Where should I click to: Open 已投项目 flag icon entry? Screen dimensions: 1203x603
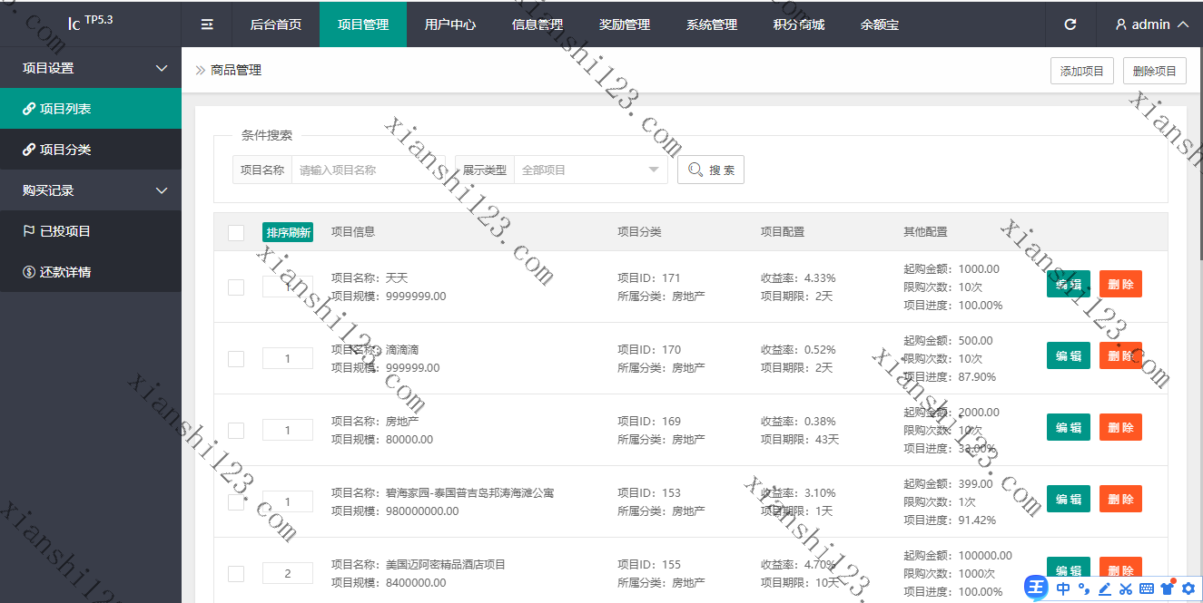tap(29, 231)
